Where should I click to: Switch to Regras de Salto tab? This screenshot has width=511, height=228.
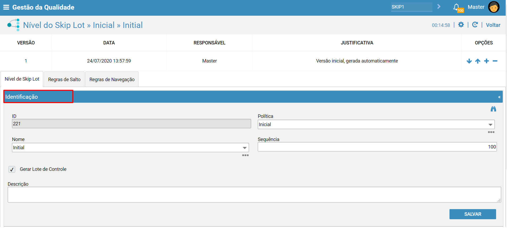pyautogui.click(x=64, y=80)
